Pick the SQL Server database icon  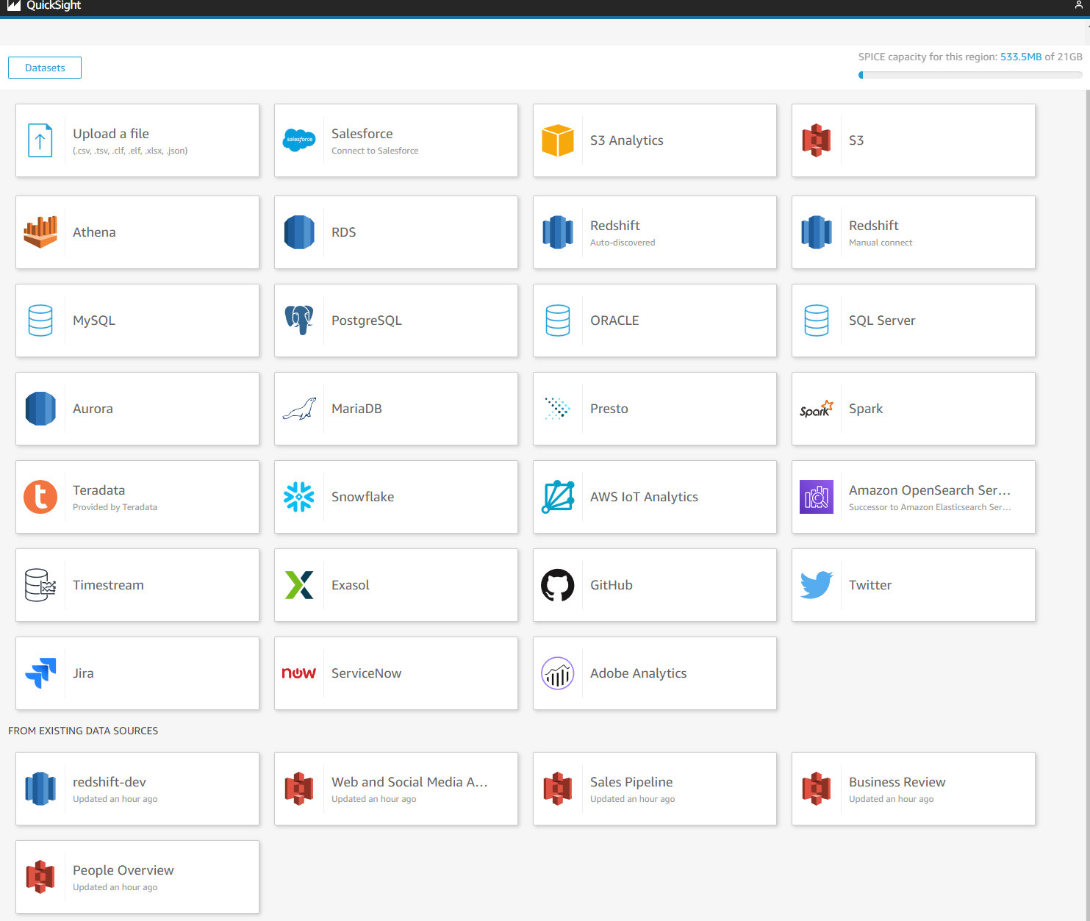817,320
